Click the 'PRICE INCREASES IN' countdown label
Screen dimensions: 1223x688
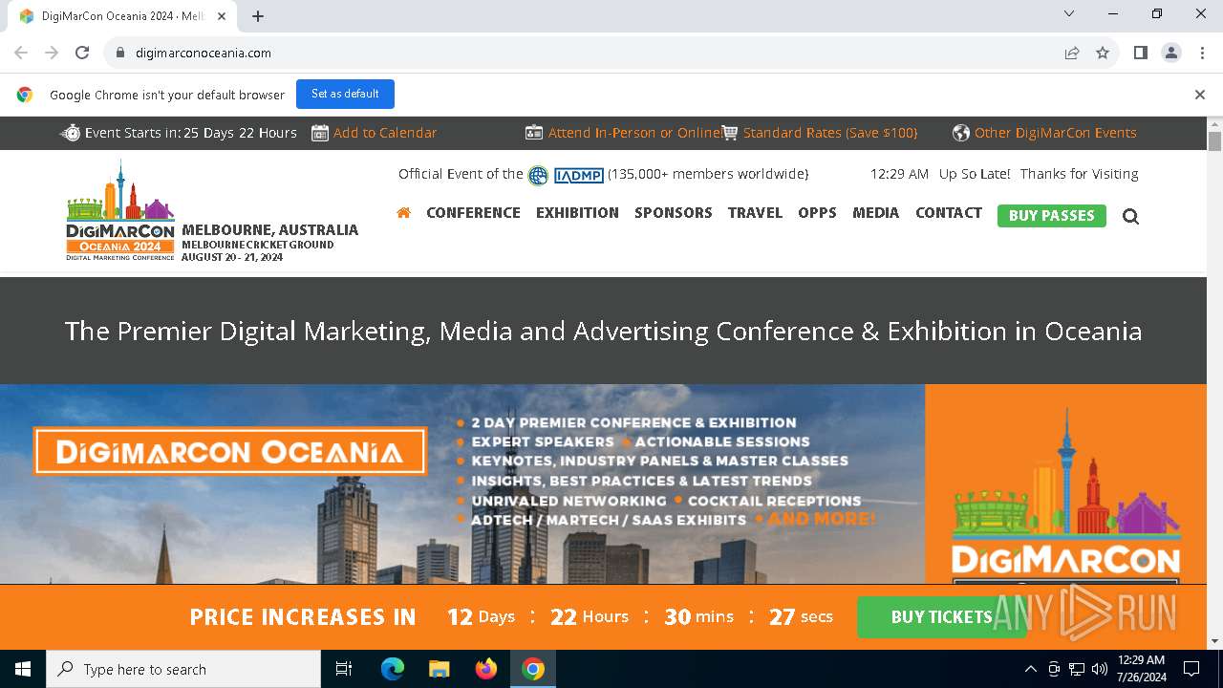(303, 617)
